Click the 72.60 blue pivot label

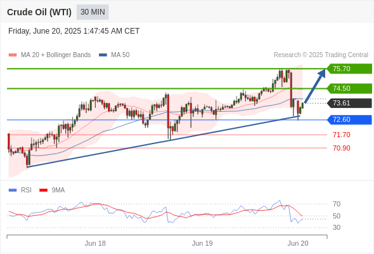tap(349, 120)
